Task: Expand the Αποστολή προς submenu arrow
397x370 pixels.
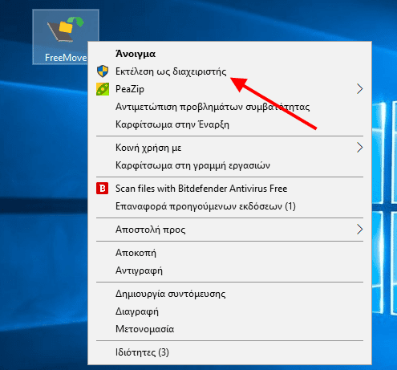Action: pos(360,230)
